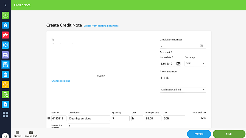
Task: Click Create from existing document link
Action: pos(101,26)
